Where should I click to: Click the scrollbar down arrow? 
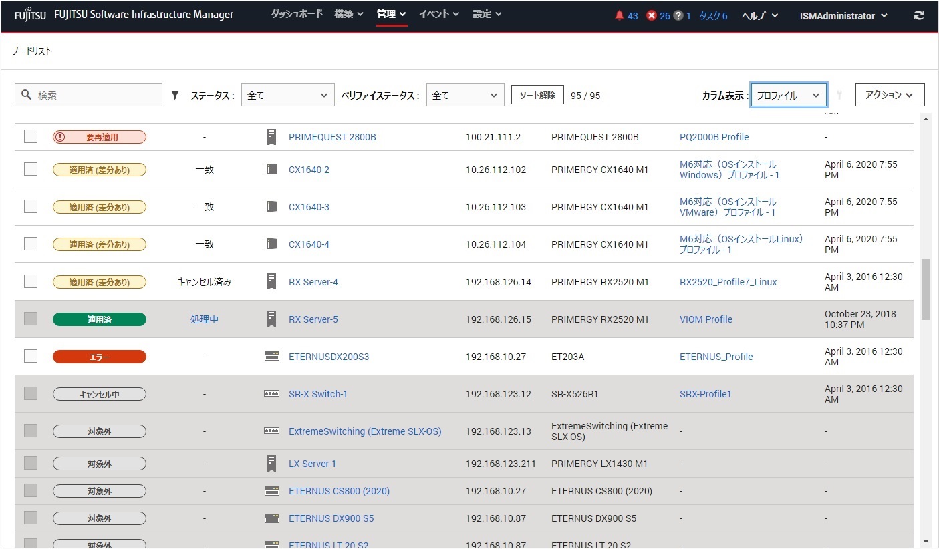pos(926,541)
